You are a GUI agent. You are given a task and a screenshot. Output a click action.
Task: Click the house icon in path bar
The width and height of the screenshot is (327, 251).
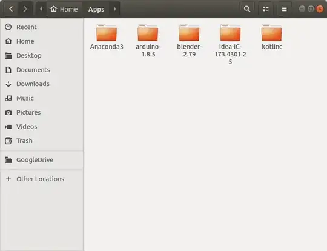pos(54,8)
